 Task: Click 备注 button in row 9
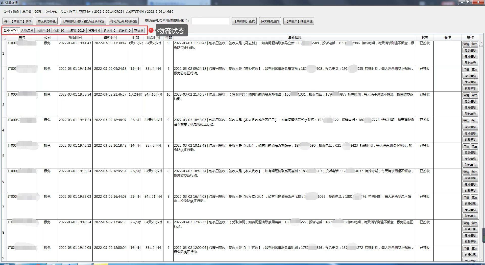[x=474, y=249]
